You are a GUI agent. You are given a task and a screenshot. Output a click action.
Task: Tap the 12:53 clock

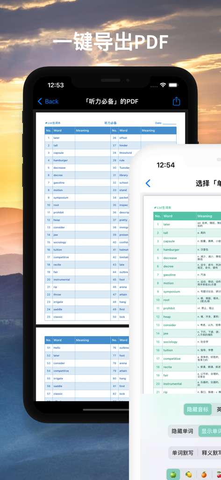(56, 85)
